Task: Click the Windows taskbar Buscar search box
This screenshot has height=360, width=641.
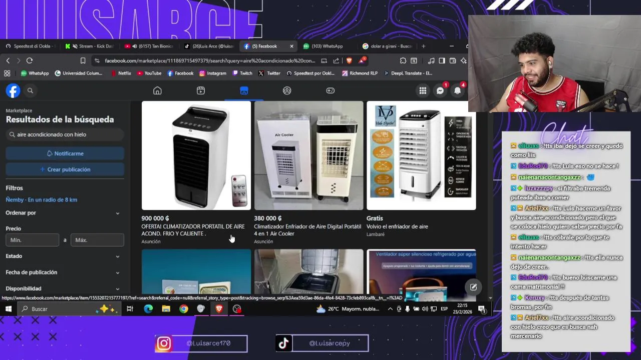Action: point(70,309)
